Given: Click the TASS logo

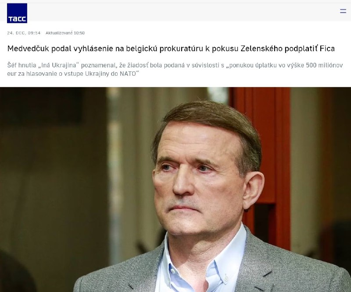Looking at the screenshot, I should [x=17, y=13].
